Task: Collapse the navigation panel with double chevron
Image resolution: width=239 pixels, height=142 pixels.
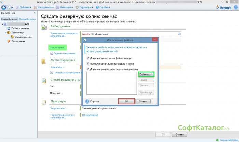Action: (34, 13)
